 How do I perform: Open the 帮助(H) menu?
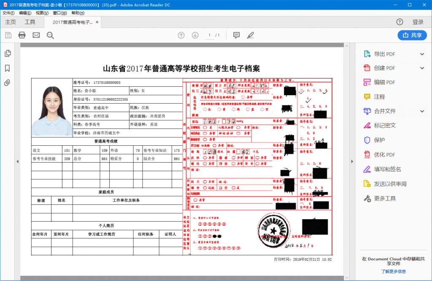78,13
